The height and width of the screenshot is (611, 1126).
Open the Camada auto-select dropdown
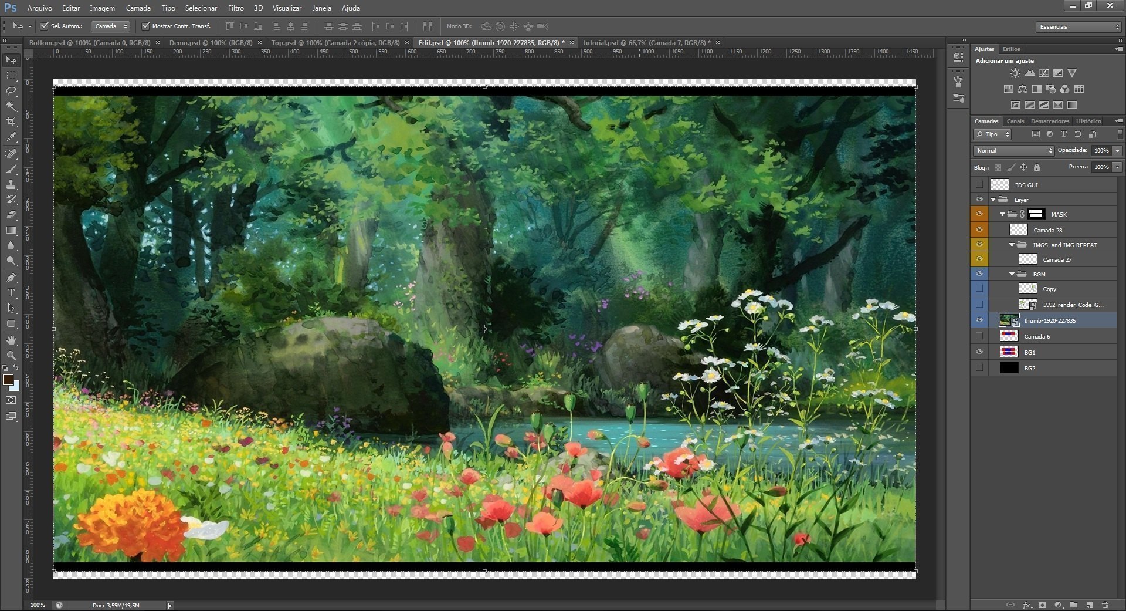[x=110, y=26]
